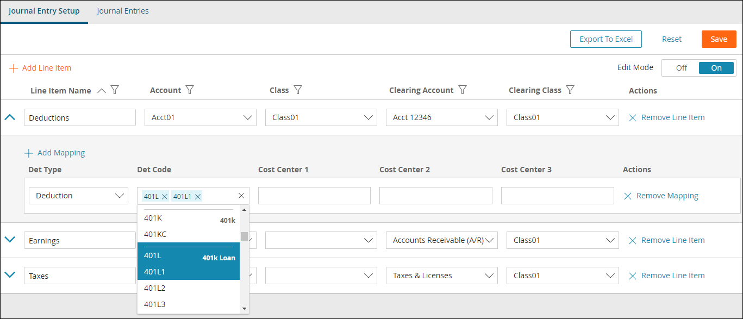Click Remove Line Item for Taxes
This screenshot has height=319, width=743.
[x=673, y=276]
